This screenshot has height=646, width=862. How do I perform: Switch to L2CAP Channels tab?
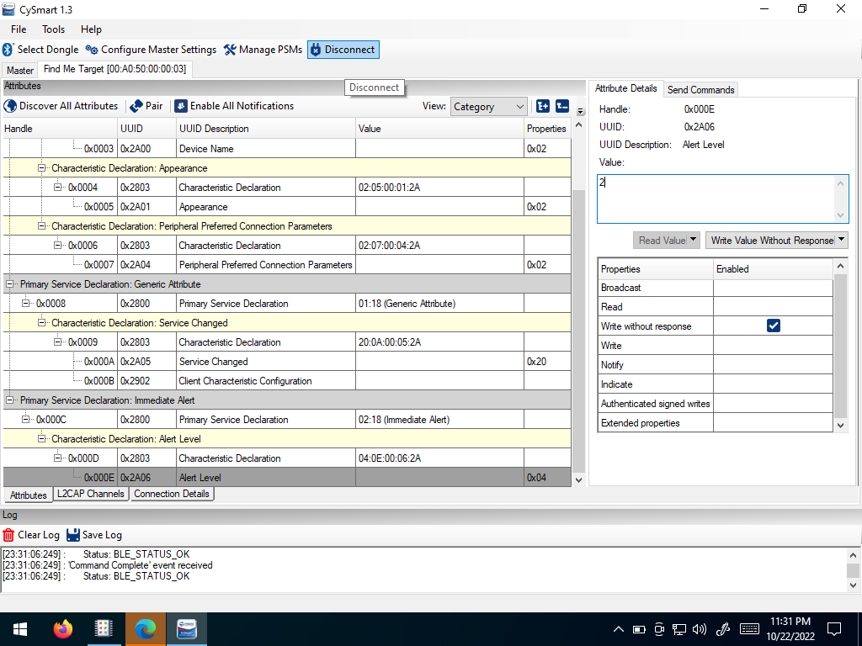click(91, 494)
